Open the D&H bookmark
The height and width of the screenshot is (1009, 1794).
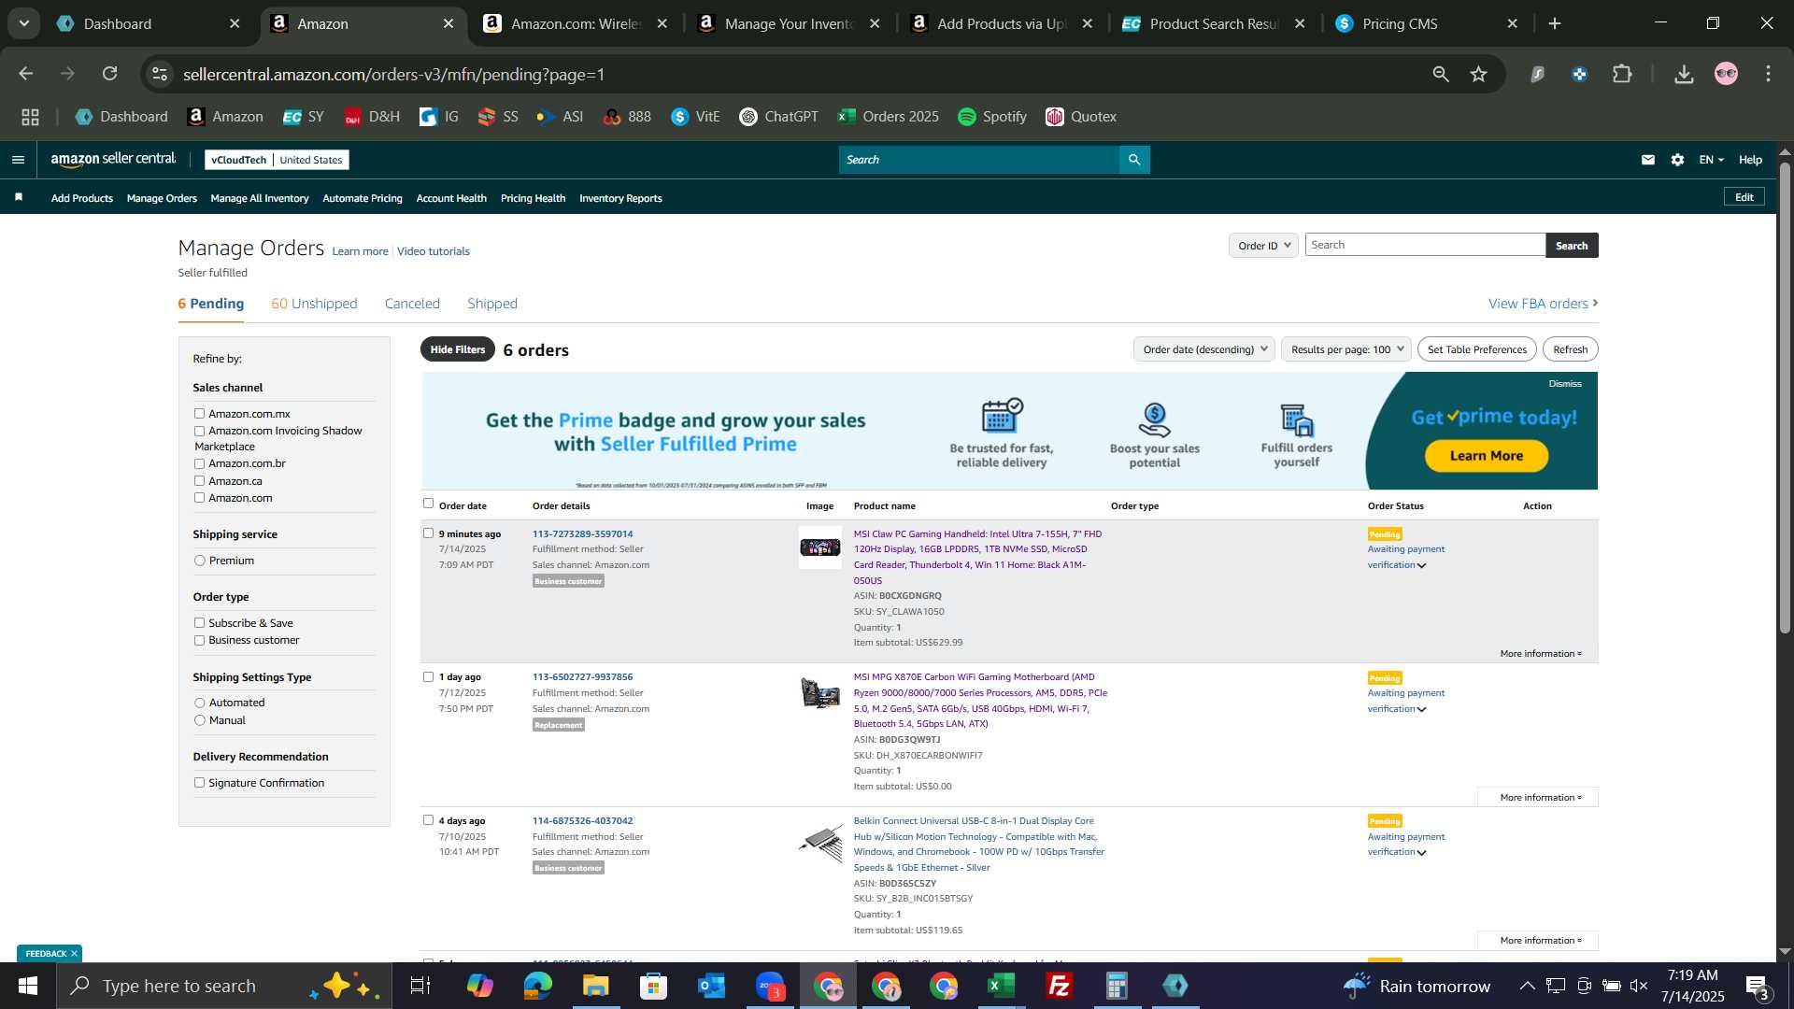372,117
